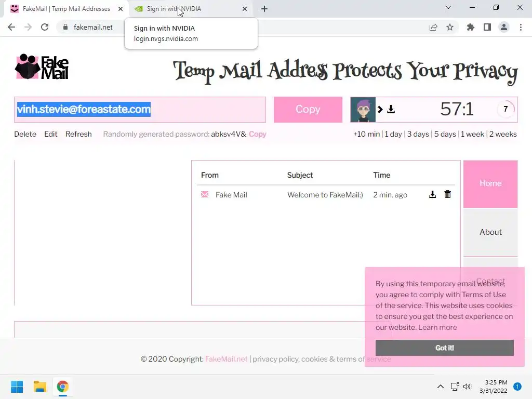Switch to FakeMail Temp Mail tab
Screen dimensions: 532x399
coord(66,9)
